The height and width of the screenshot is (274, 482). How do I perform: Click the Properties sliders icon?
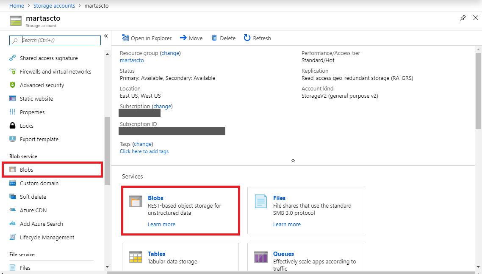pos(12,112)
